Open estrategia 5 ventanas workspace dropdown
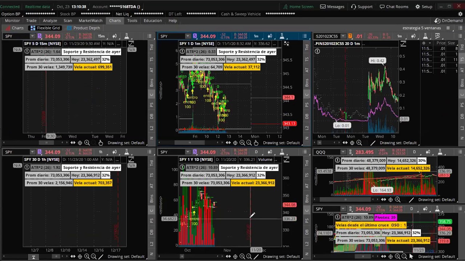 (422, 28)
